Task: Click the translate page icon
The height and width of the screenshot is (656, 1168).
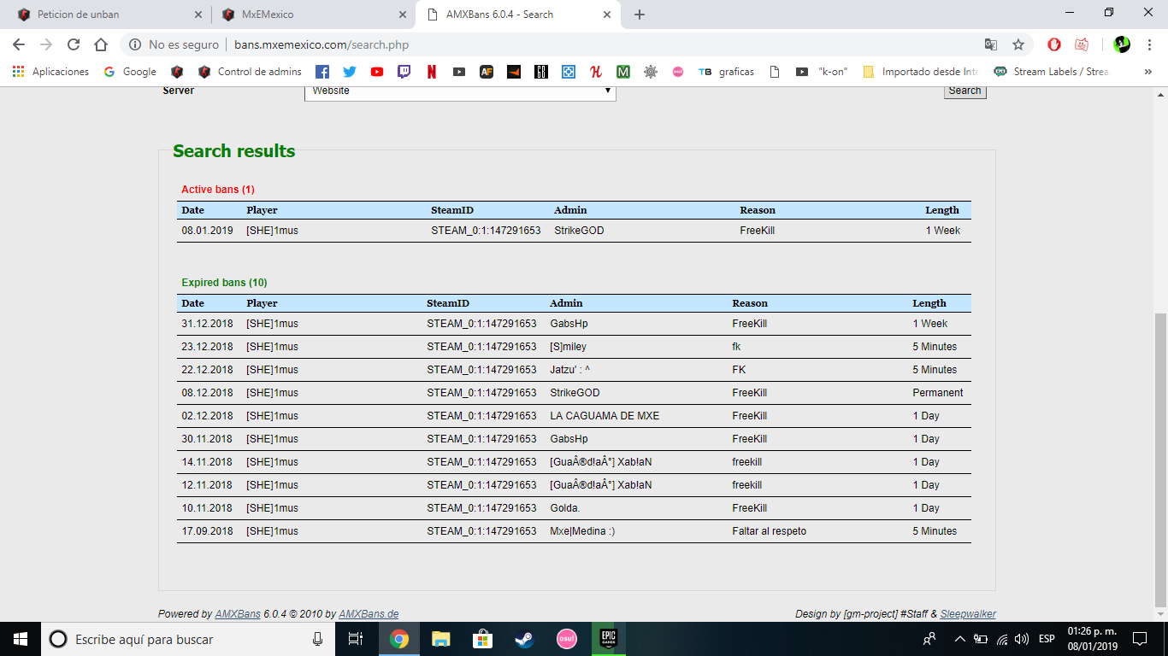Action: pos(991,44)
